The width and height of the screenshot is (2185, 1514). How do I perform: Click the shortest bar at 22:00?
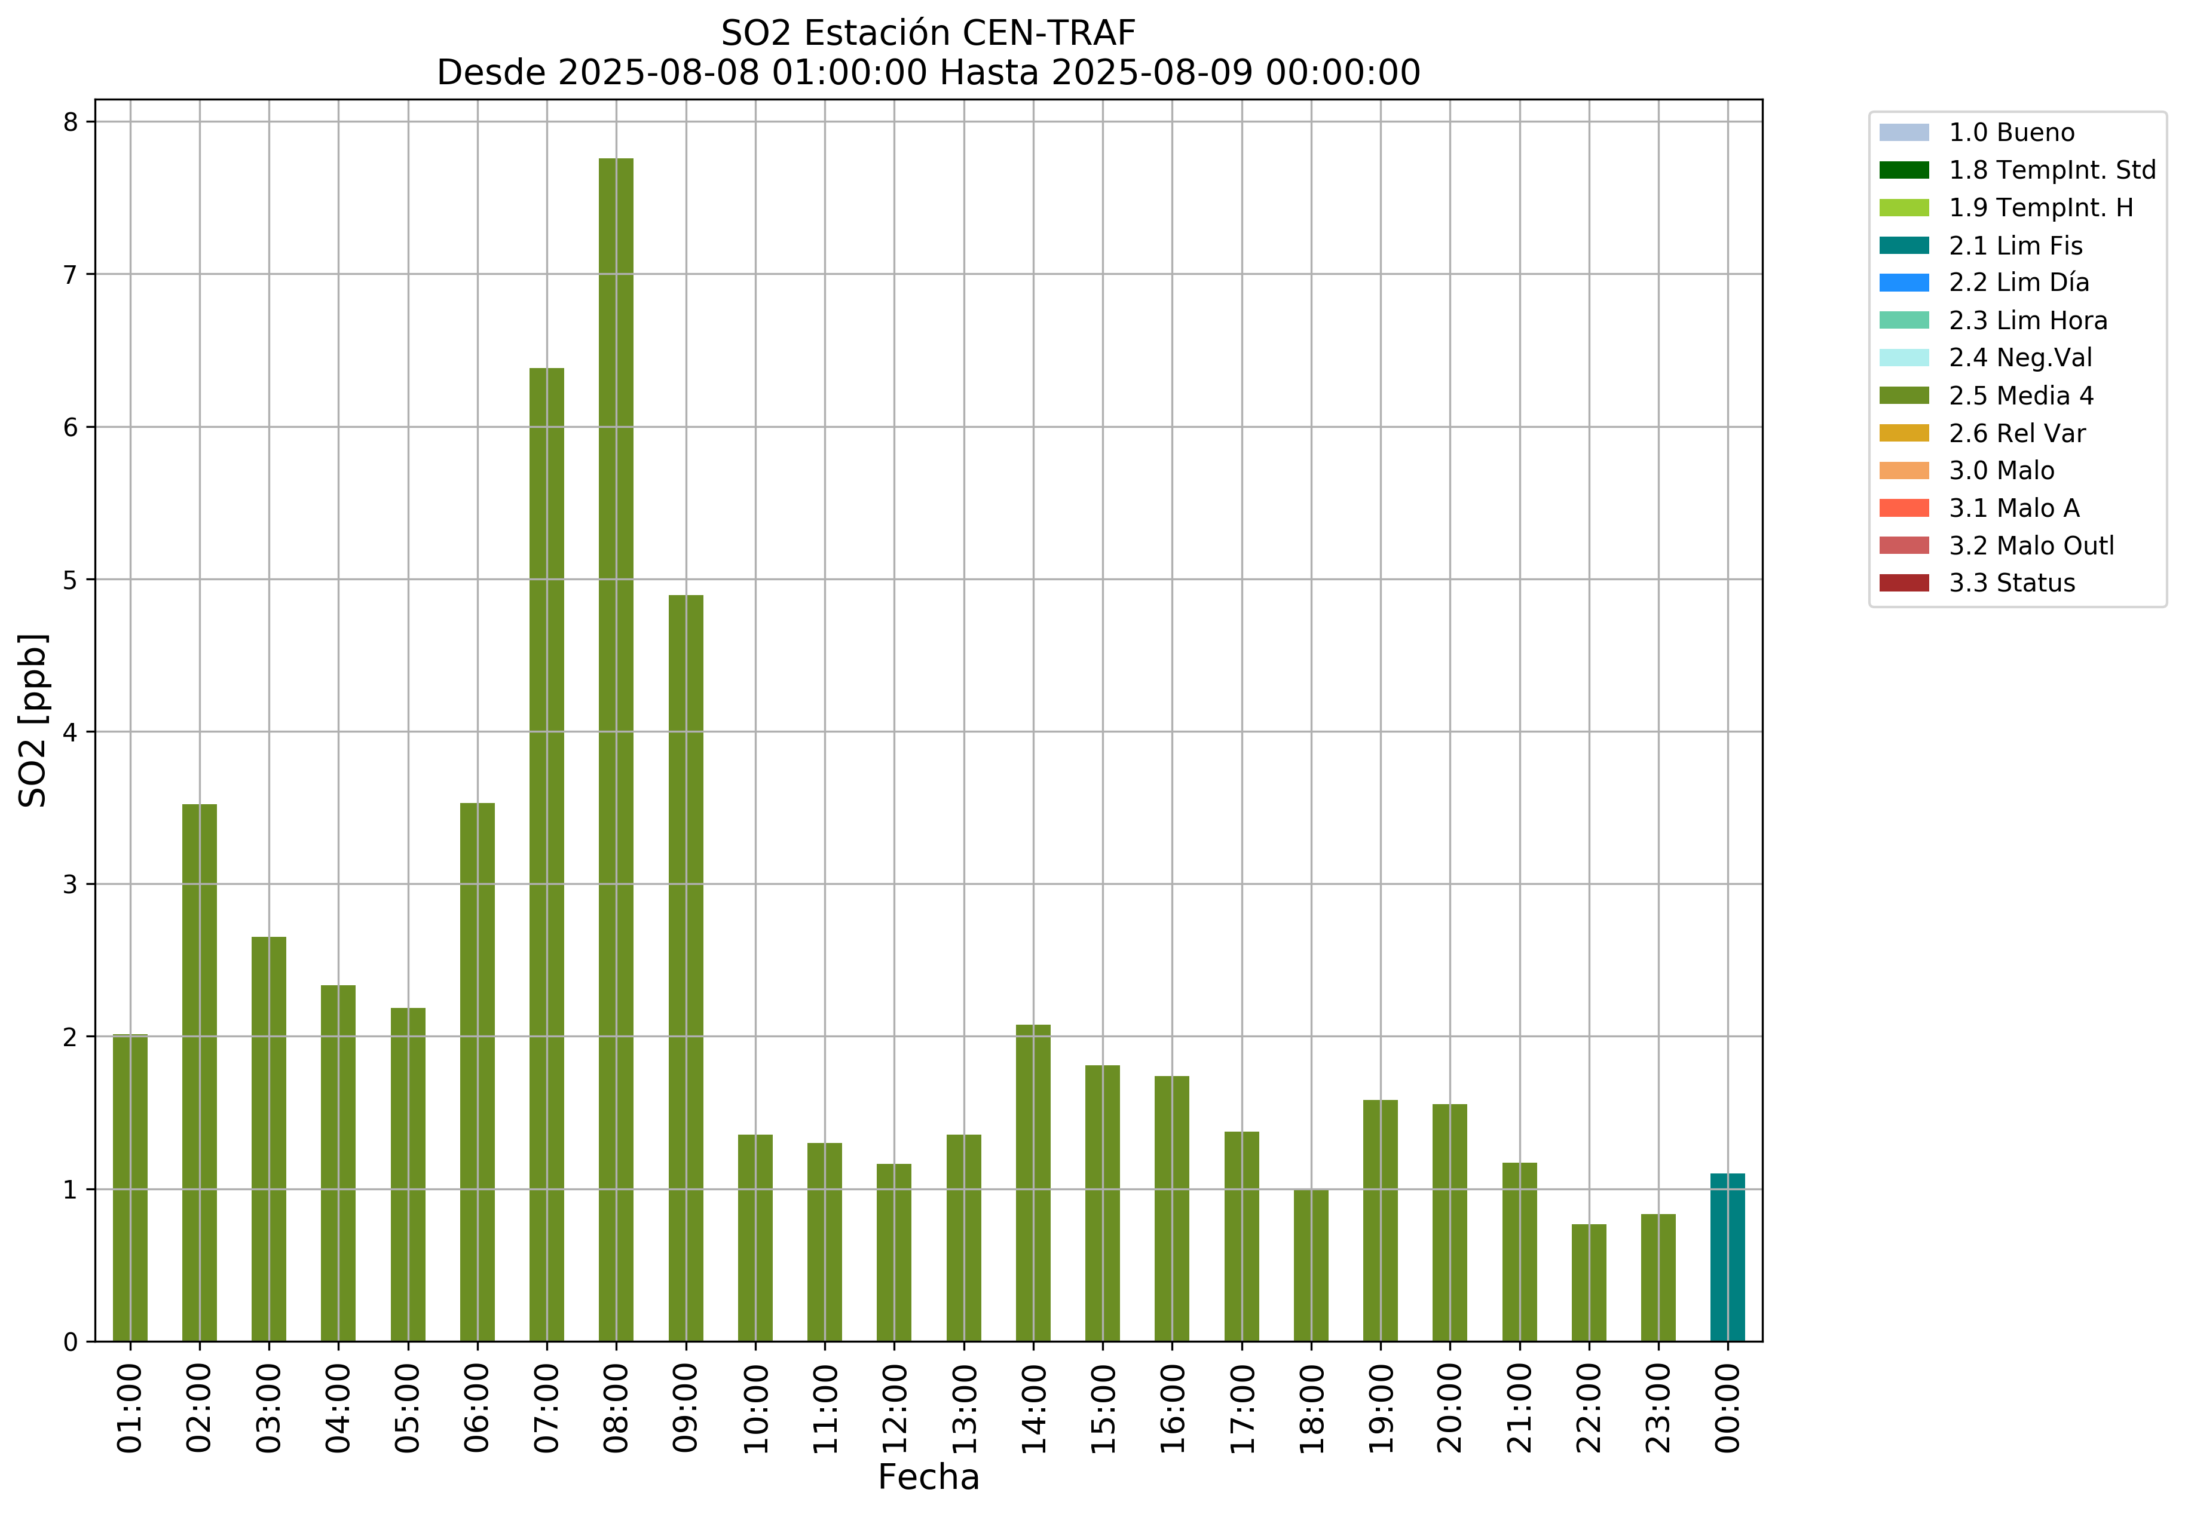pos(1588,1283)
